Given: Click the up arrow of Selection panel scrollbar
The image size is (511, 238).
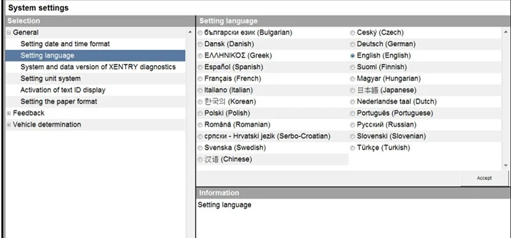Looking at the screenshot, I should (190, 32).
